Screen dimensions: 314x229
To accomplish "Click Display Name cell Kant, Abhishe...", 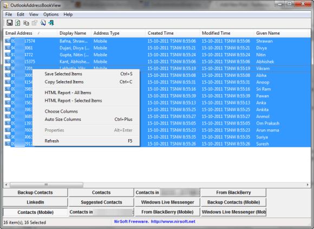I will (x=75, y=62).
